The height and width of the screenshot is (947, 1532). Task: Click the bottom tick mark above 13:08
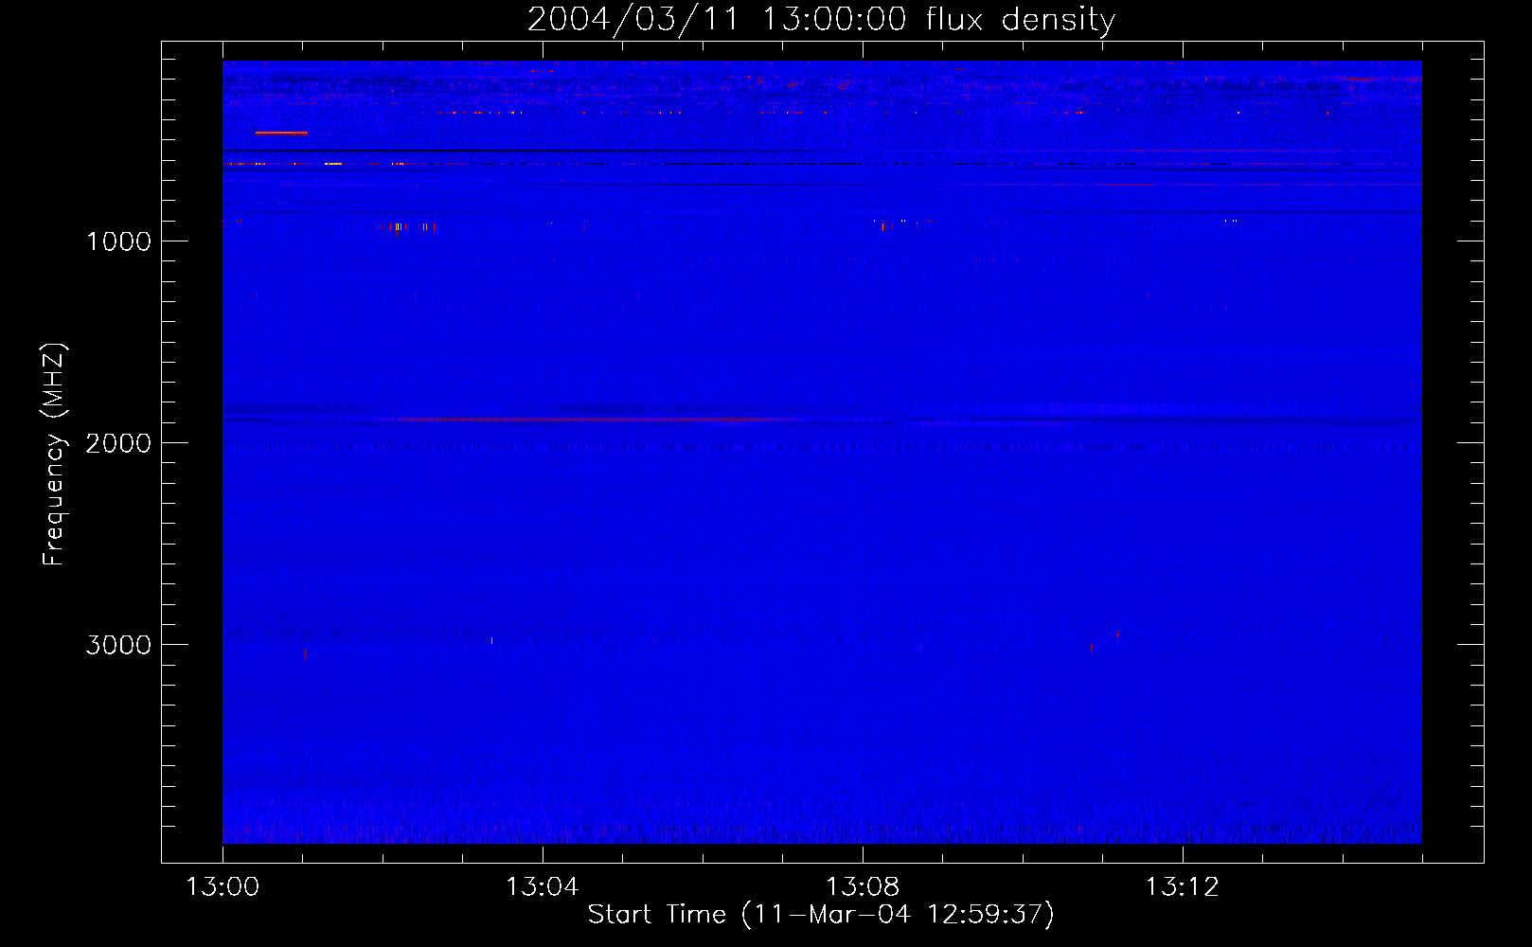863,854
